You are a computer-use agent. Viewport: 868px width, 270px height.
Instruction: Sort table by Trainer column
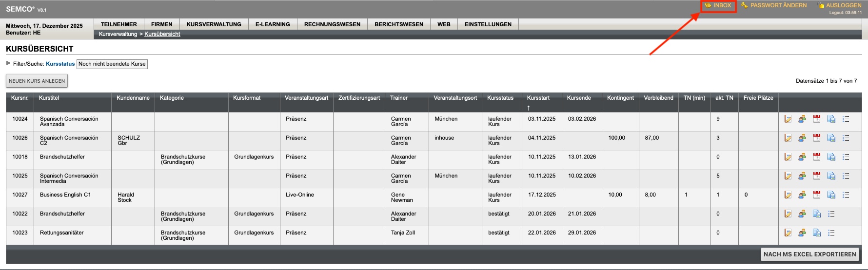click(x=399, y=98)
